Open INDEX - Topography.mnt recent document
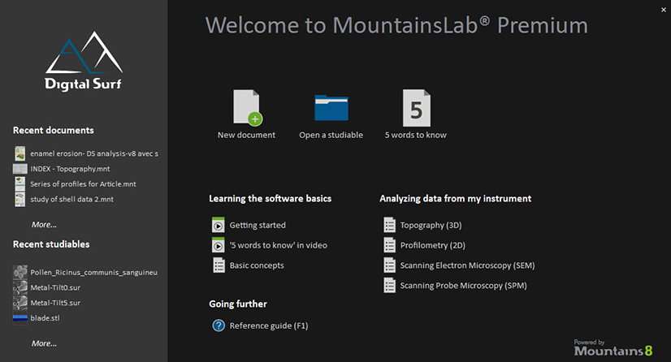Viewport: 671px width, 362px height. click(x=70, y=169)
